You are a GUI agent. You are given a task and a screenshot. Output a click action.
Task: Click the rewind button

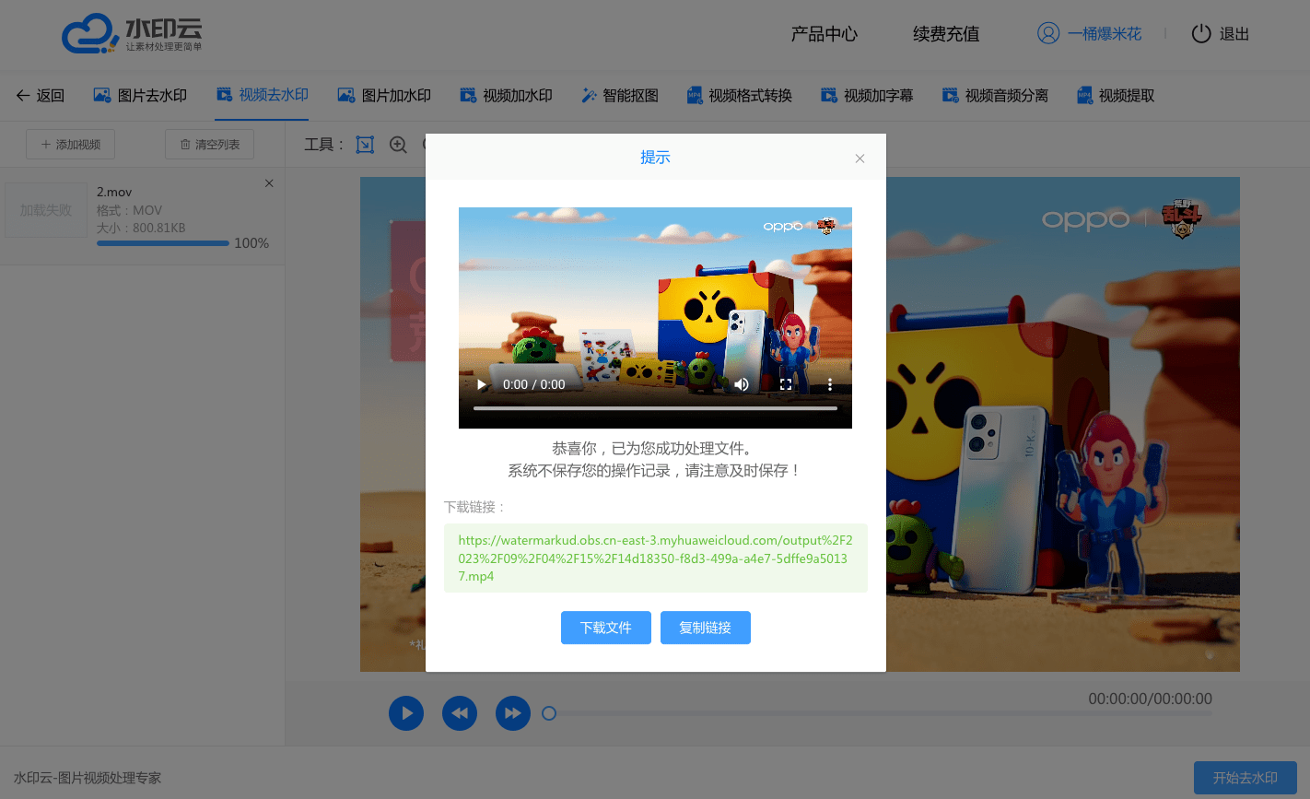click(460, 713)
